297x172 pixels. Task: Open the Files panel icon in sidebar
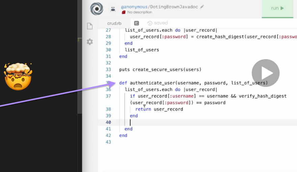[90, 26]
